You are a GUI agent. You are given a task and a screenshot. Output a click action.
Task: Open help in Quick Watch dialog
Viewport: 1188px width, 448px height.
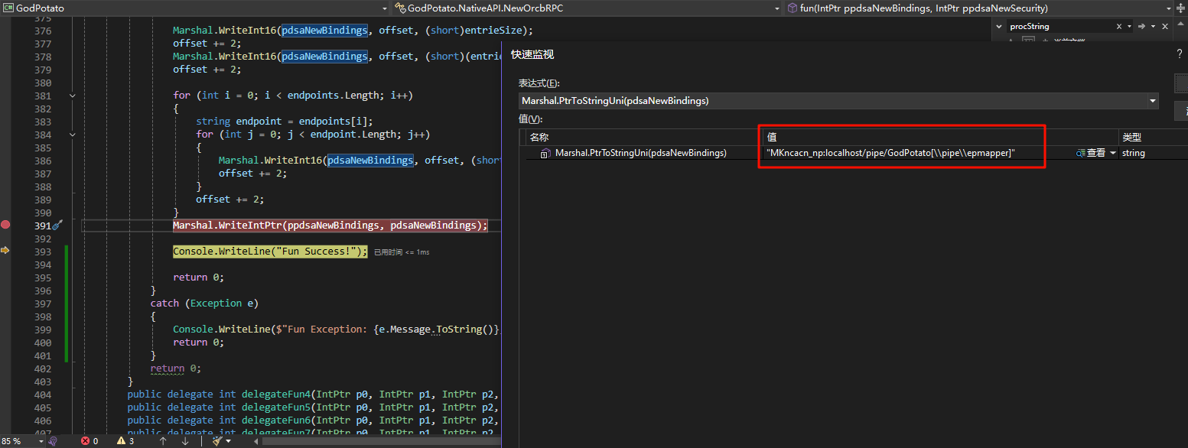tap(1179, 54)
